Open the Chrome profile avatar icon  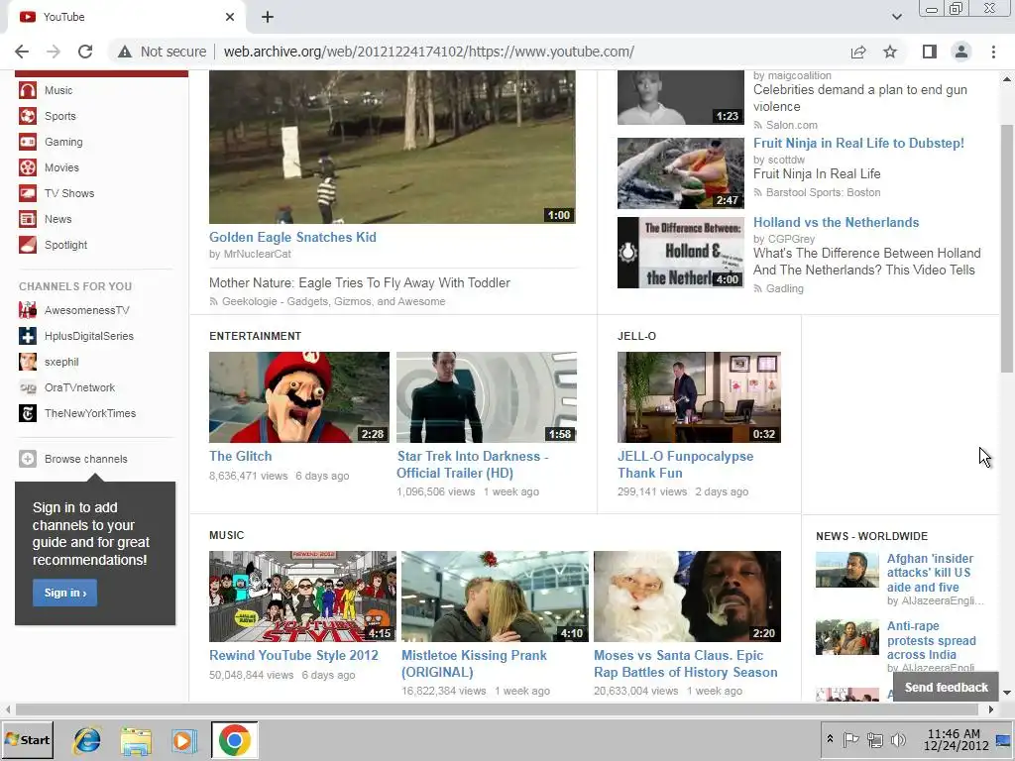(961, 52)
